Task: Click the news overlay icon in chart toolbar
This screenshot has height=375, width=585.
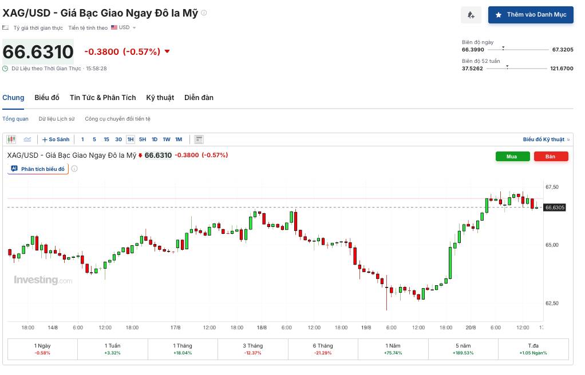Action: [x=199, y=139]
